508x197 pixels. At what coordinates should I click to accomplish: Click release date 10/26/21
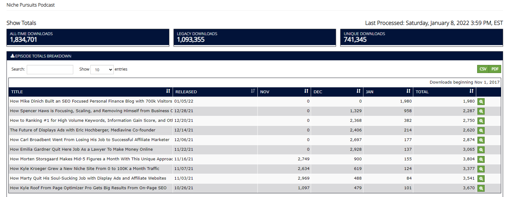tap(184, 188)
